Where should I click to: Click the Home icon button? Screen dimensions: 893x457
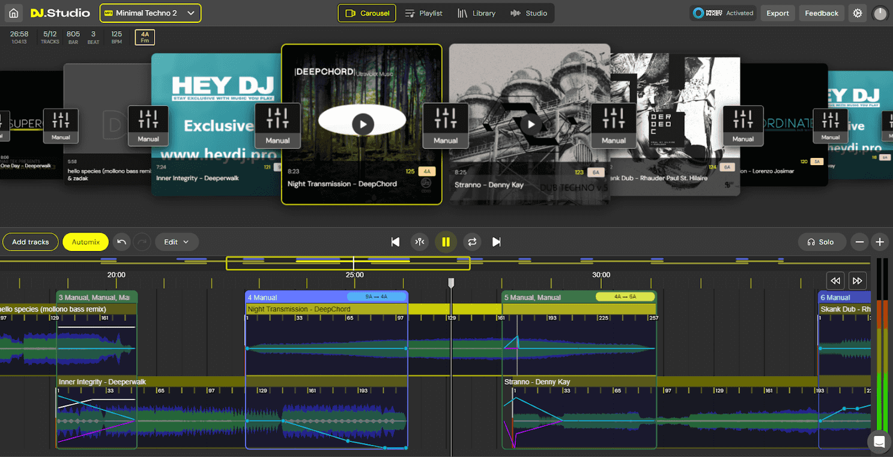tap(13, 13)
